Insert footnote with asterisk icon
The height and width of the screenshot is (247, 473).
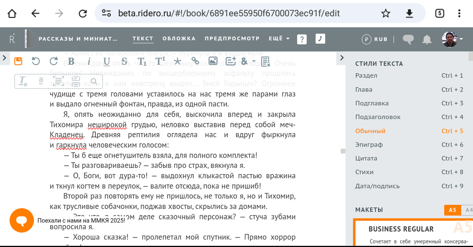(x=178, y=61)
